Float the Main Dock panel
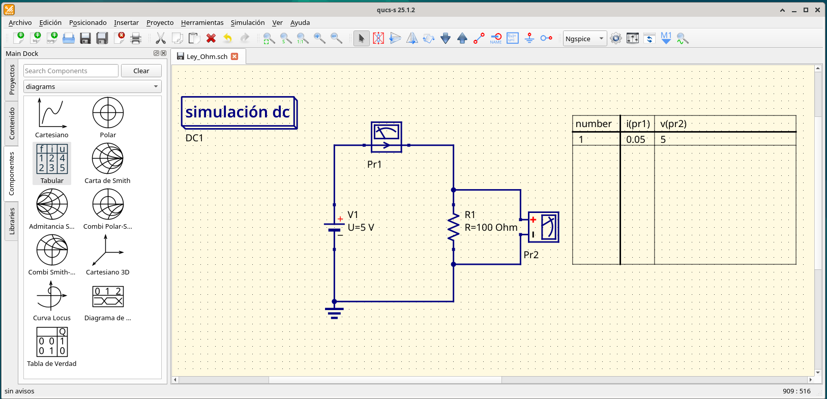 (x=157, y=53)
